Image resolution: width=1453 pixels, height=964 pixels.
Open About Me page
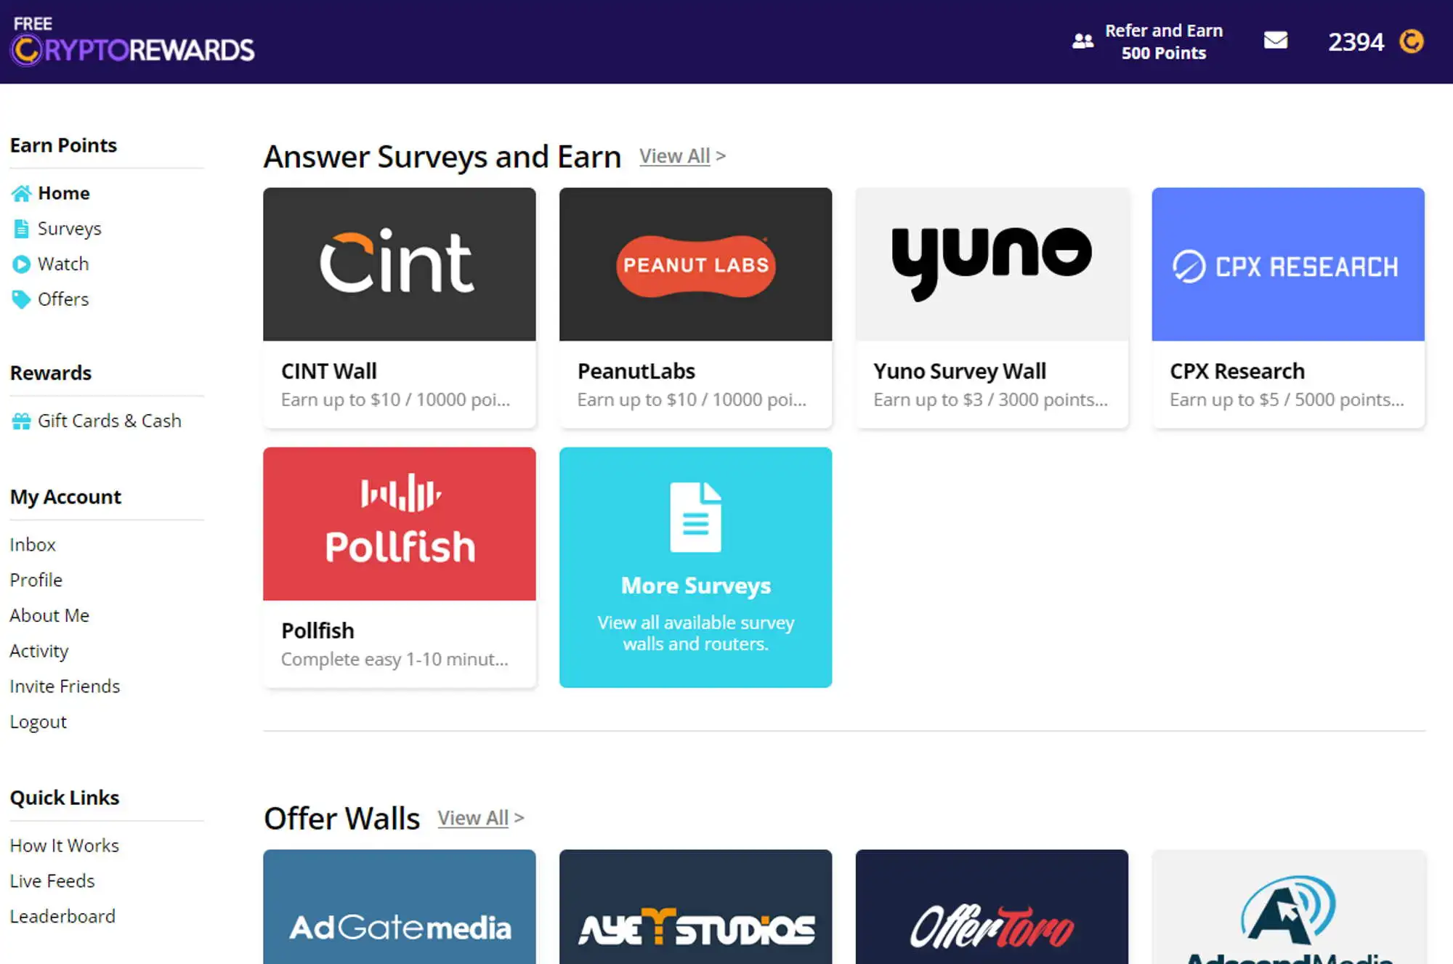pyautogui.click(x=49, y=615)
